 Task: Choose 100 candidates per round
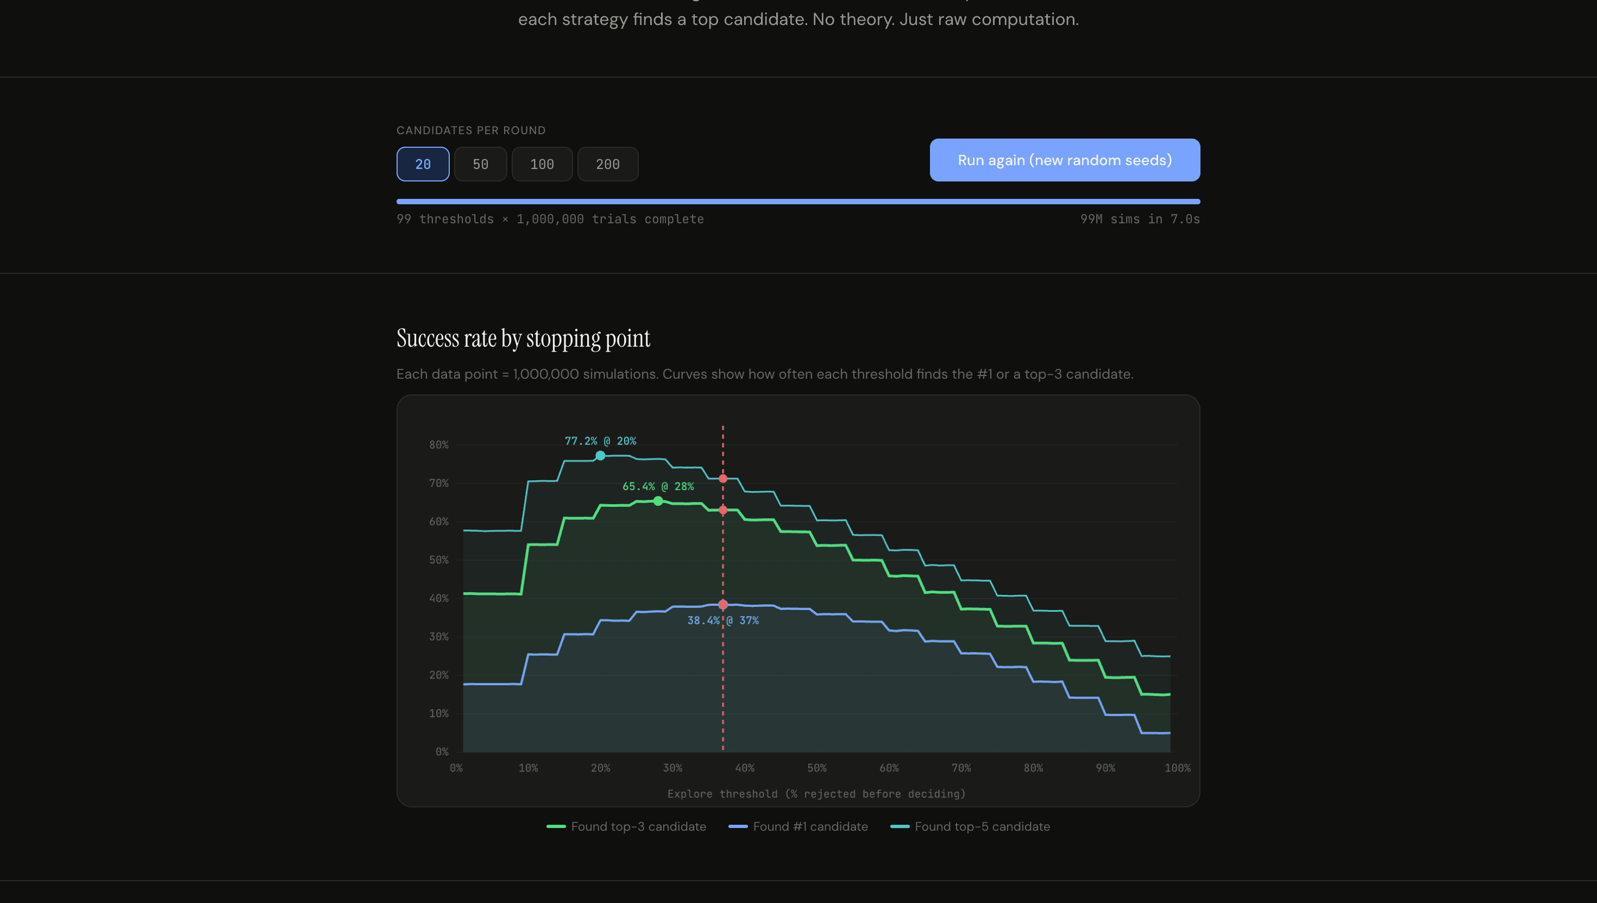tap(542, 164)
